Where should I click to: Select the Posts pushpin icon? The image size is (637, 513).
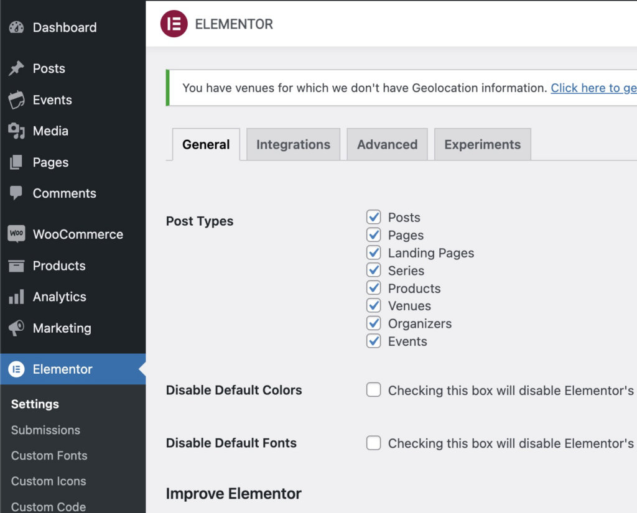(x=17, y=68)
